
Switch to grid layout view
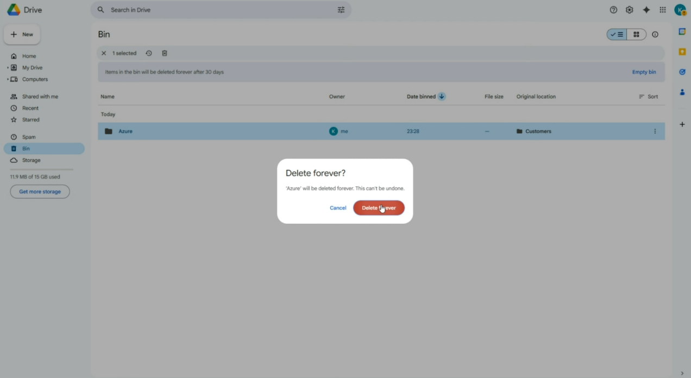[x=636, y=35]
